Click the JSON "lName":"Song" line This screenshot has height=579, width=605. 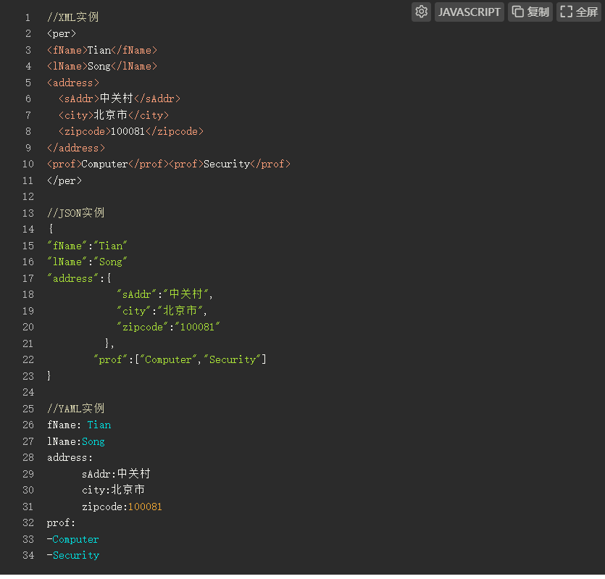(x=87, y=262)
